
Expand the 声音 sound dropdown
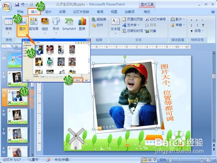pos(184,25)
